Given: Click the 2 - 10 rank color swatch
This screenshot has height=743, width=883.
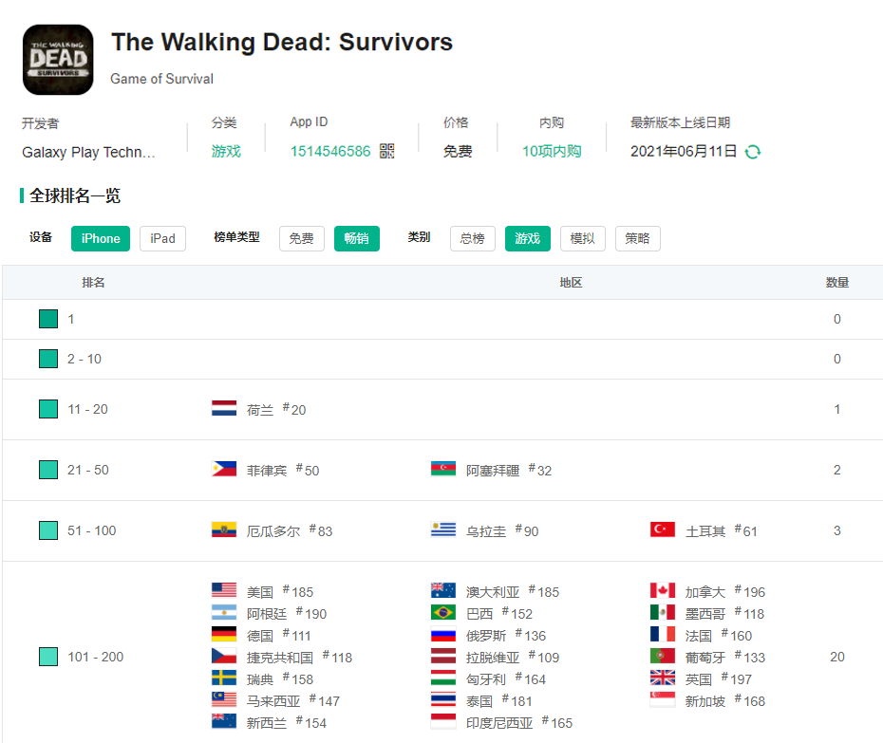Looking at the screenshot, I should click(48, 359).
